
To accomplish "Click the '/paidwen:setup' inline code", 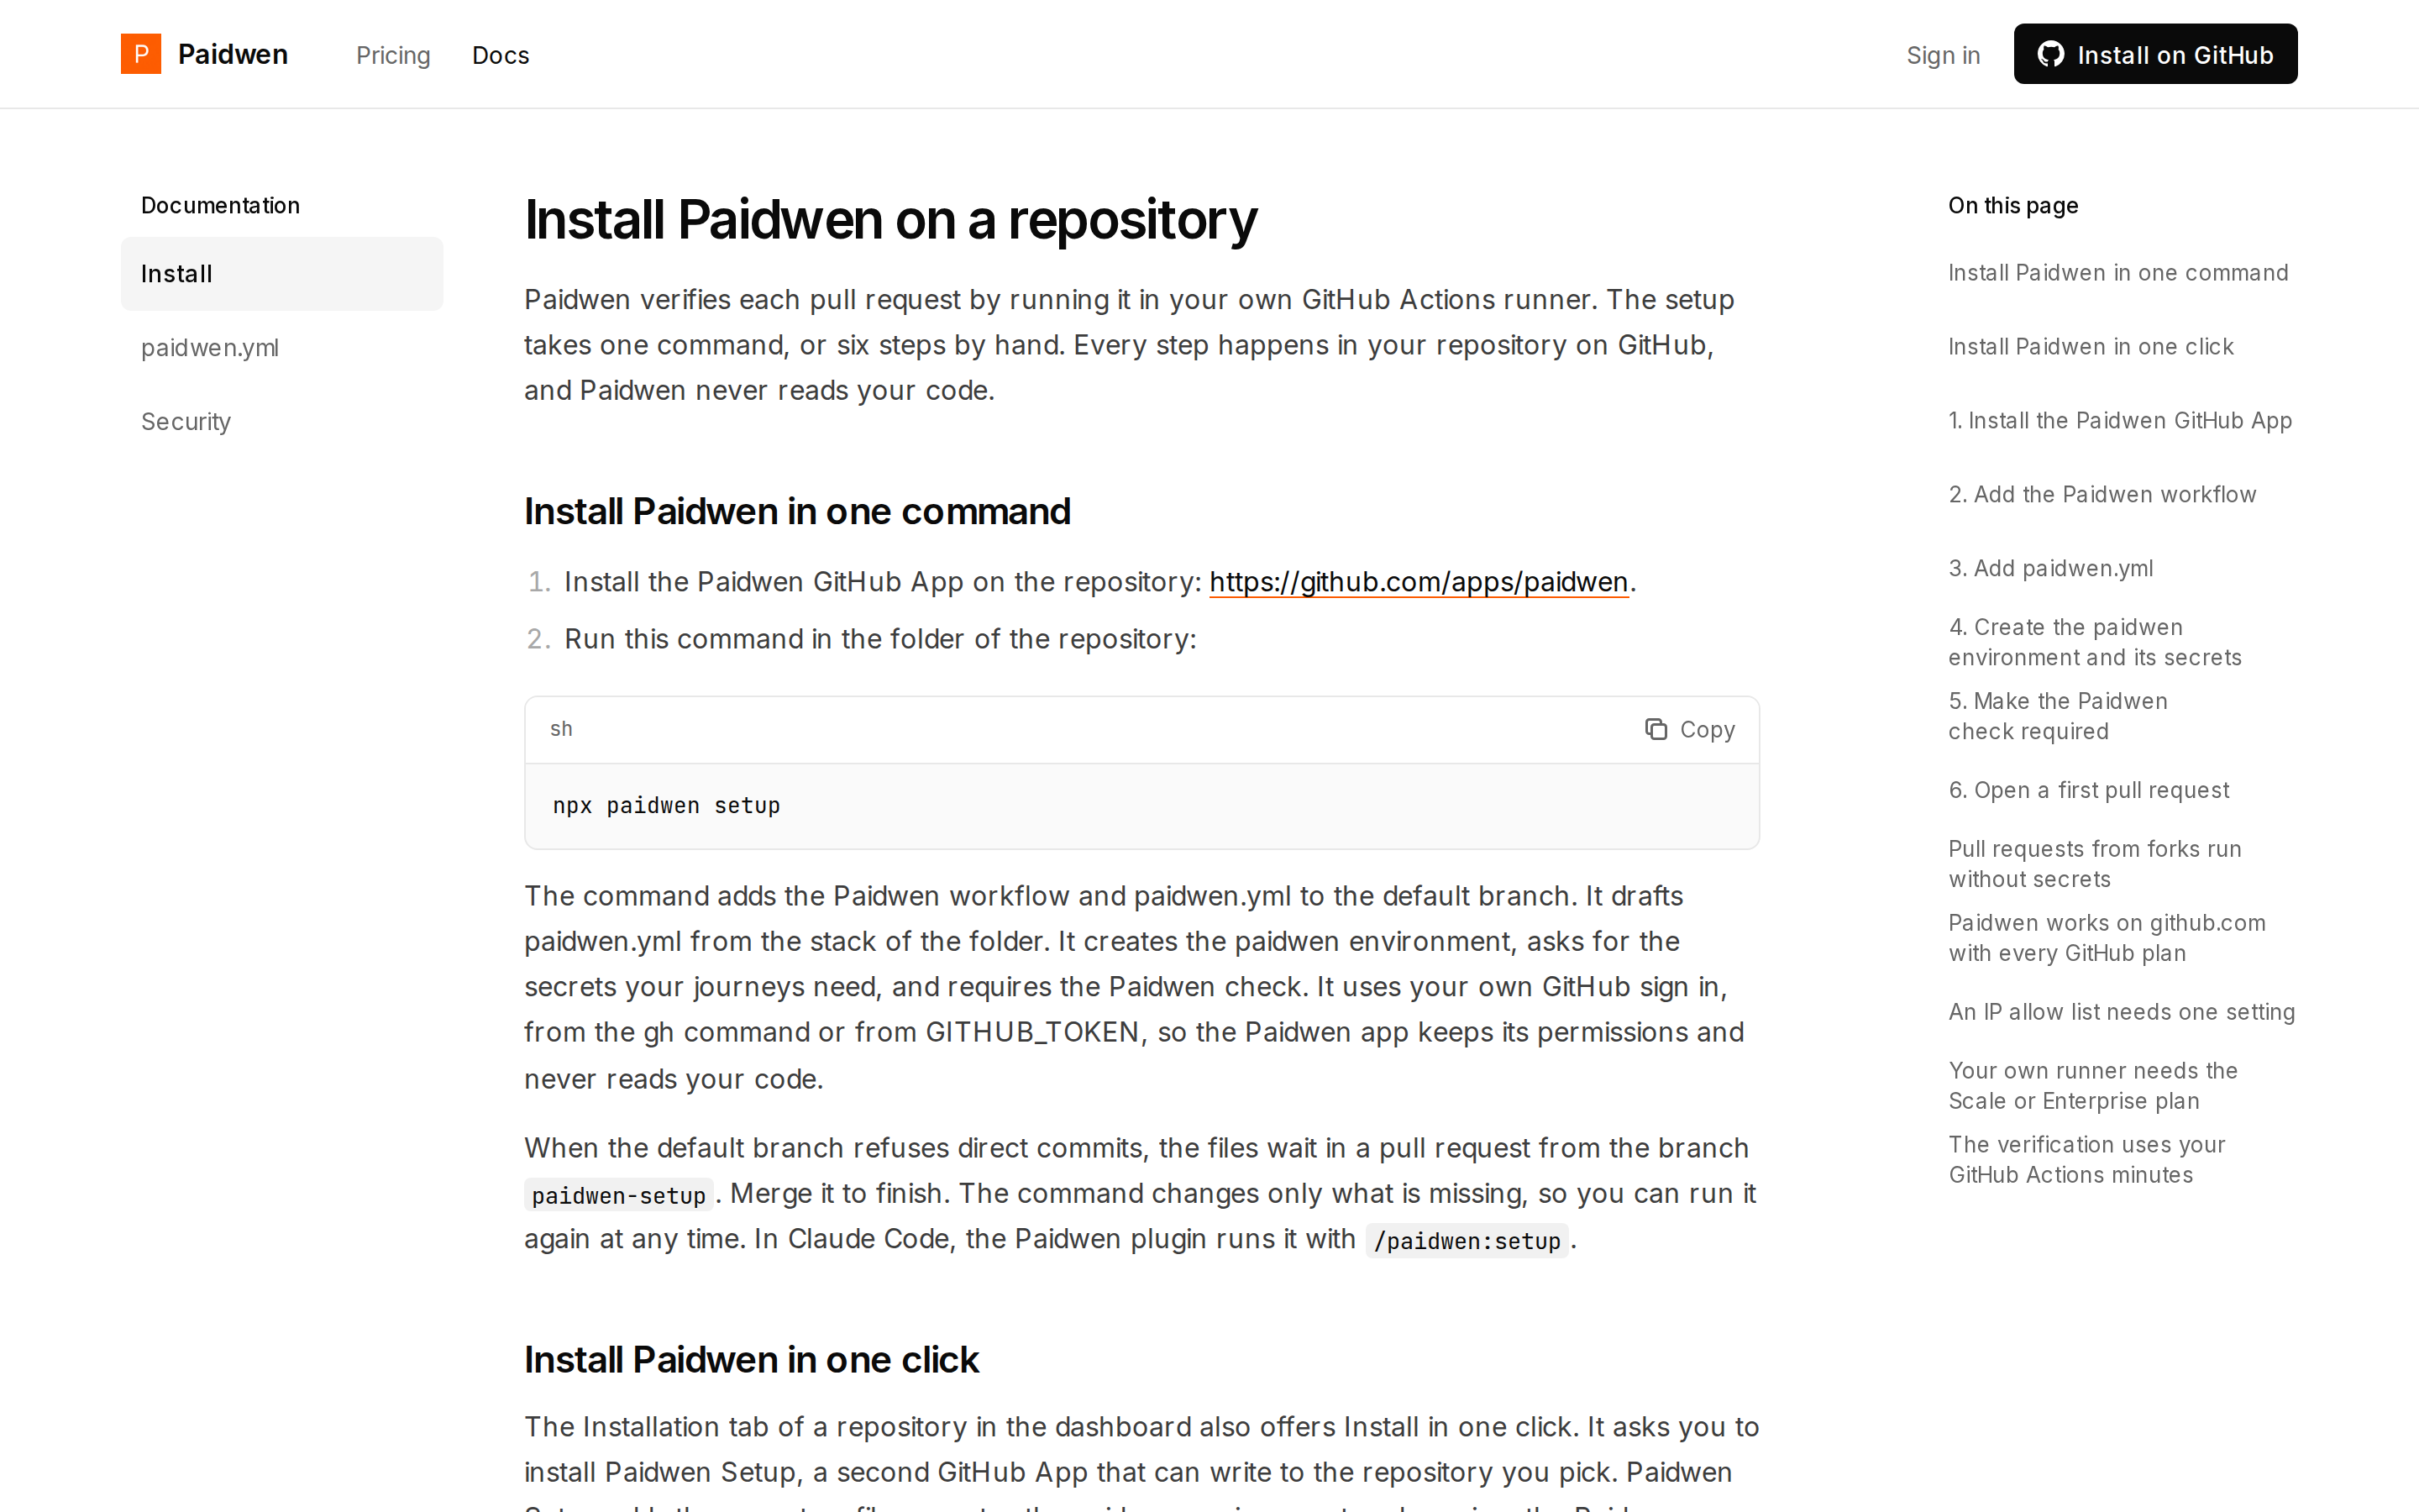I will click(x=1467, y=1241).
